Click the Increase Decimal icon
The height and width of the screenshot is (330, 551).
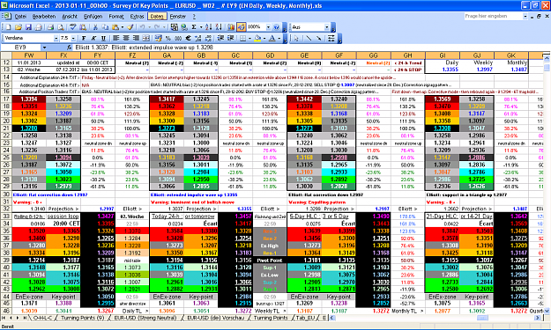pyautogui.click(x=197, y=38)
